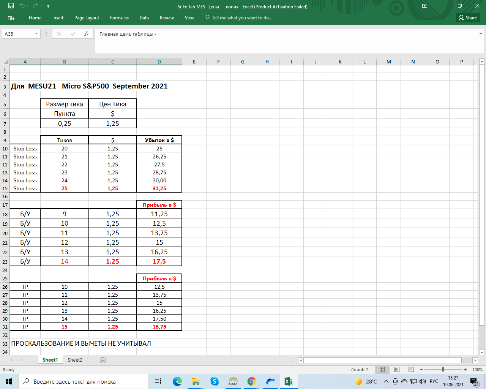This screenshot has height=389, width=486.
Task: Click the Select All corner triangle
Action: click(6, 62)
